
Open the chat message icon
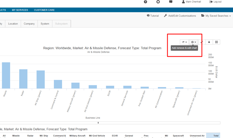click(x=171, y=2)
